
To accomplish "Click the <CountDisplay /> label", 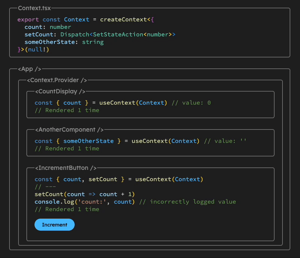I will (60, 91).
